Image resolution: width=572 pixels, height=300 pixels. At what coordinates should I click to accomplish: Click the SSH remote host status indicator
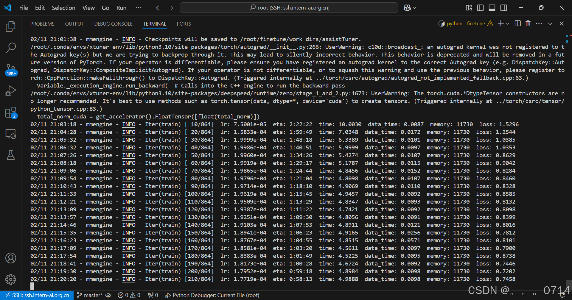coord(37,295)
